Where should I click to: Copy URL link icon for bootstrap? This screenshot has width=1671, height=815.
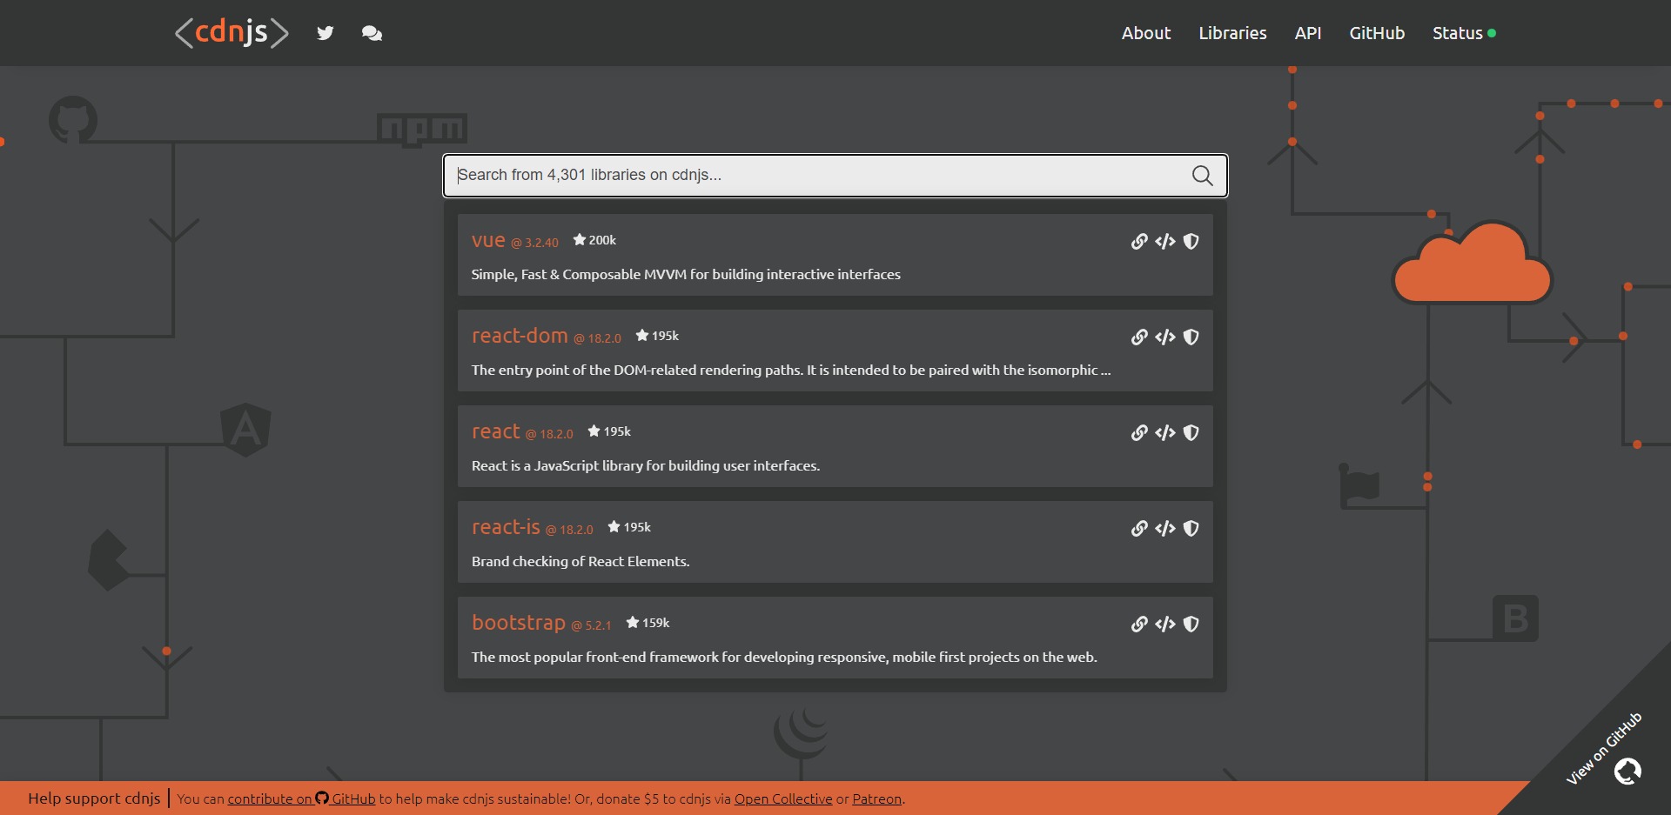[1139, 625]
